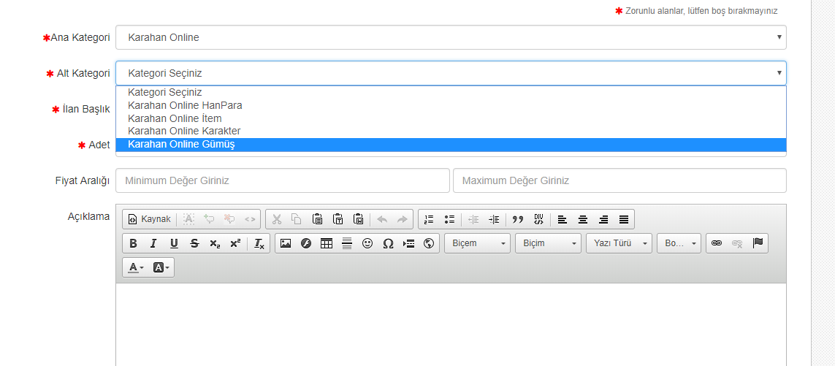The image size is (835, 366).
Task: Toggle italic formatting
Action: point(153,243)
